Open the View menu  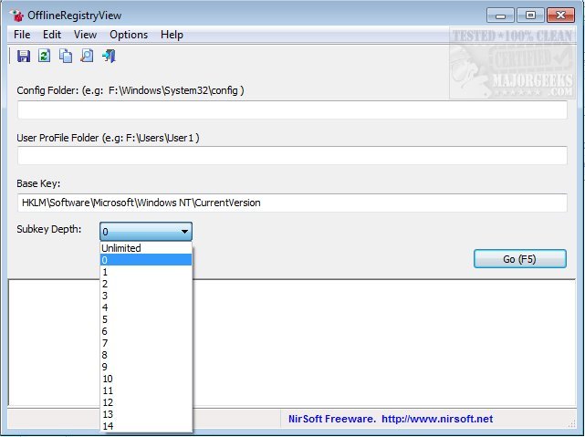85,35
